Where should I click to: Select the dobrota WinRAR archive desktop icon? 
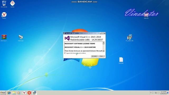click(4, 38)
